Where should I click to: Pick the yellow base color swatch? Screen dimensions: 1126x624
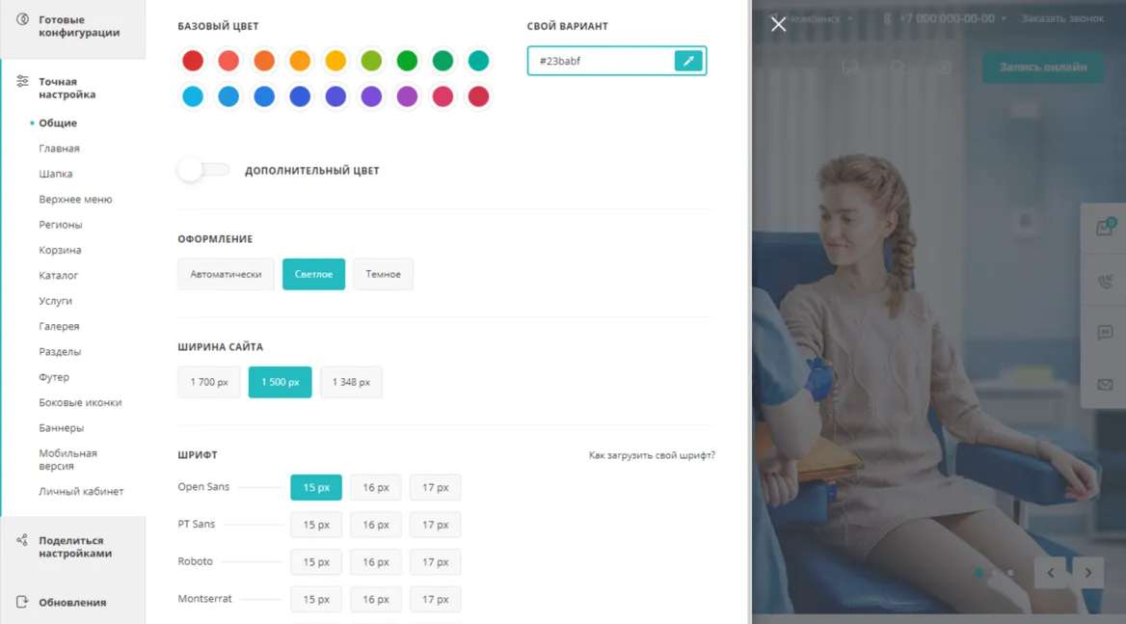[335, 61]
